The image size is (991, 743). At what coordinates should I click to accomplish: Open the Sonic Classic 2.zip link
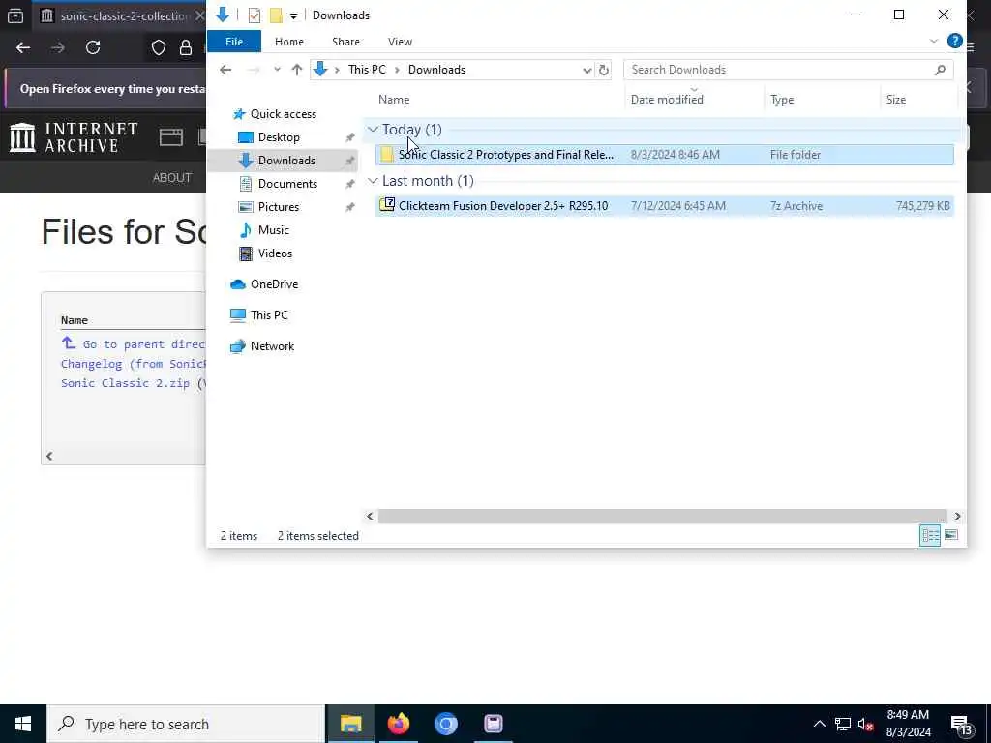click(125, 383)
